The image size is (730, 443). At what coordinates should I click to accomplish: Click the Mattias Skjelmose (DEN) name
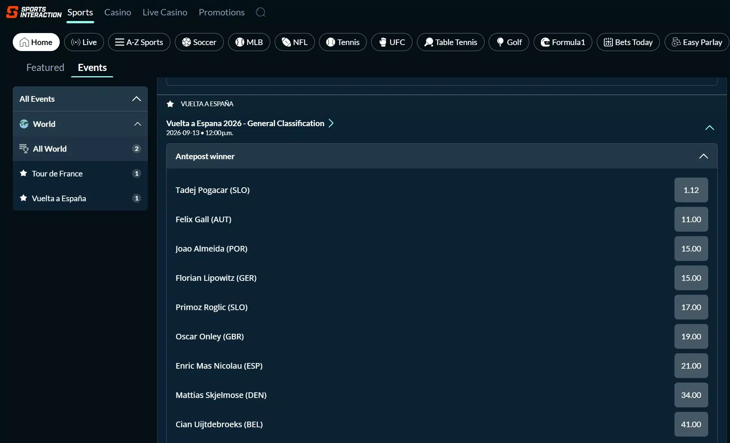(x=221, y=395)
